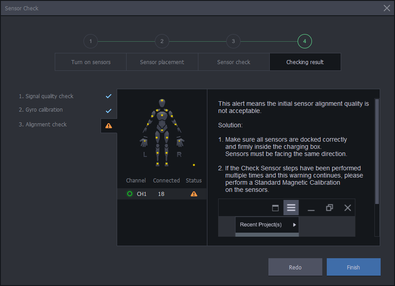This screenshot has height=286, width=395.
Task: Click the green CH1 connection indicator
Action: [x=130, y=194]
